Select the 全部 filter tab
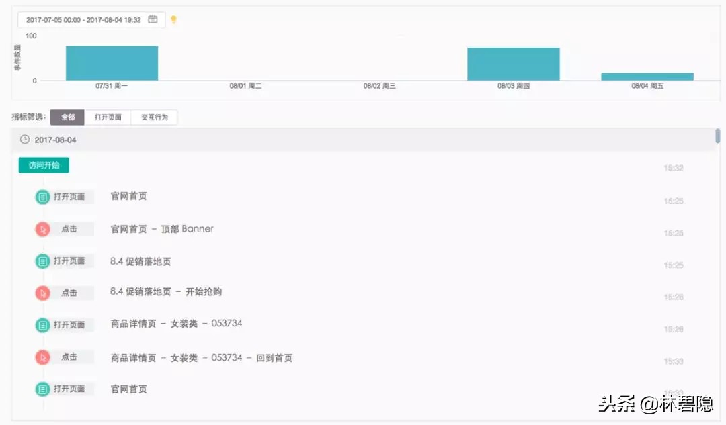Screen dimensions: 726x425 pos(68,117)
